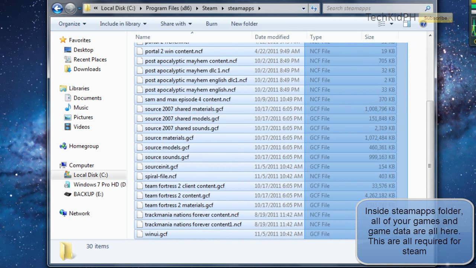Viewport: 476px width, 268px height.
Task: Click New folder button
Action: click(x=244, y=24)
